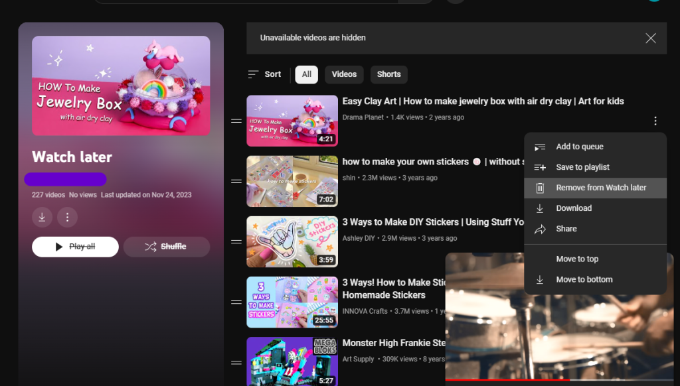
Task: Choose Add to queue from context menu
Action: pyautogui.click(x=595, y=147)
